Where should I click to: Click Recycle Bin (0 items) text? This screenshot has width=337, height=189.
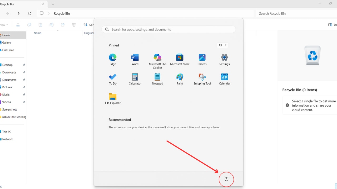click(300, 90)
